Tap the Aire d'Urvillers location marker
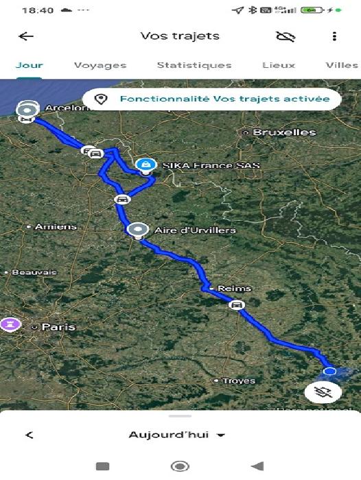This screenshot has height=480, width=361. [x=138, y=230]
